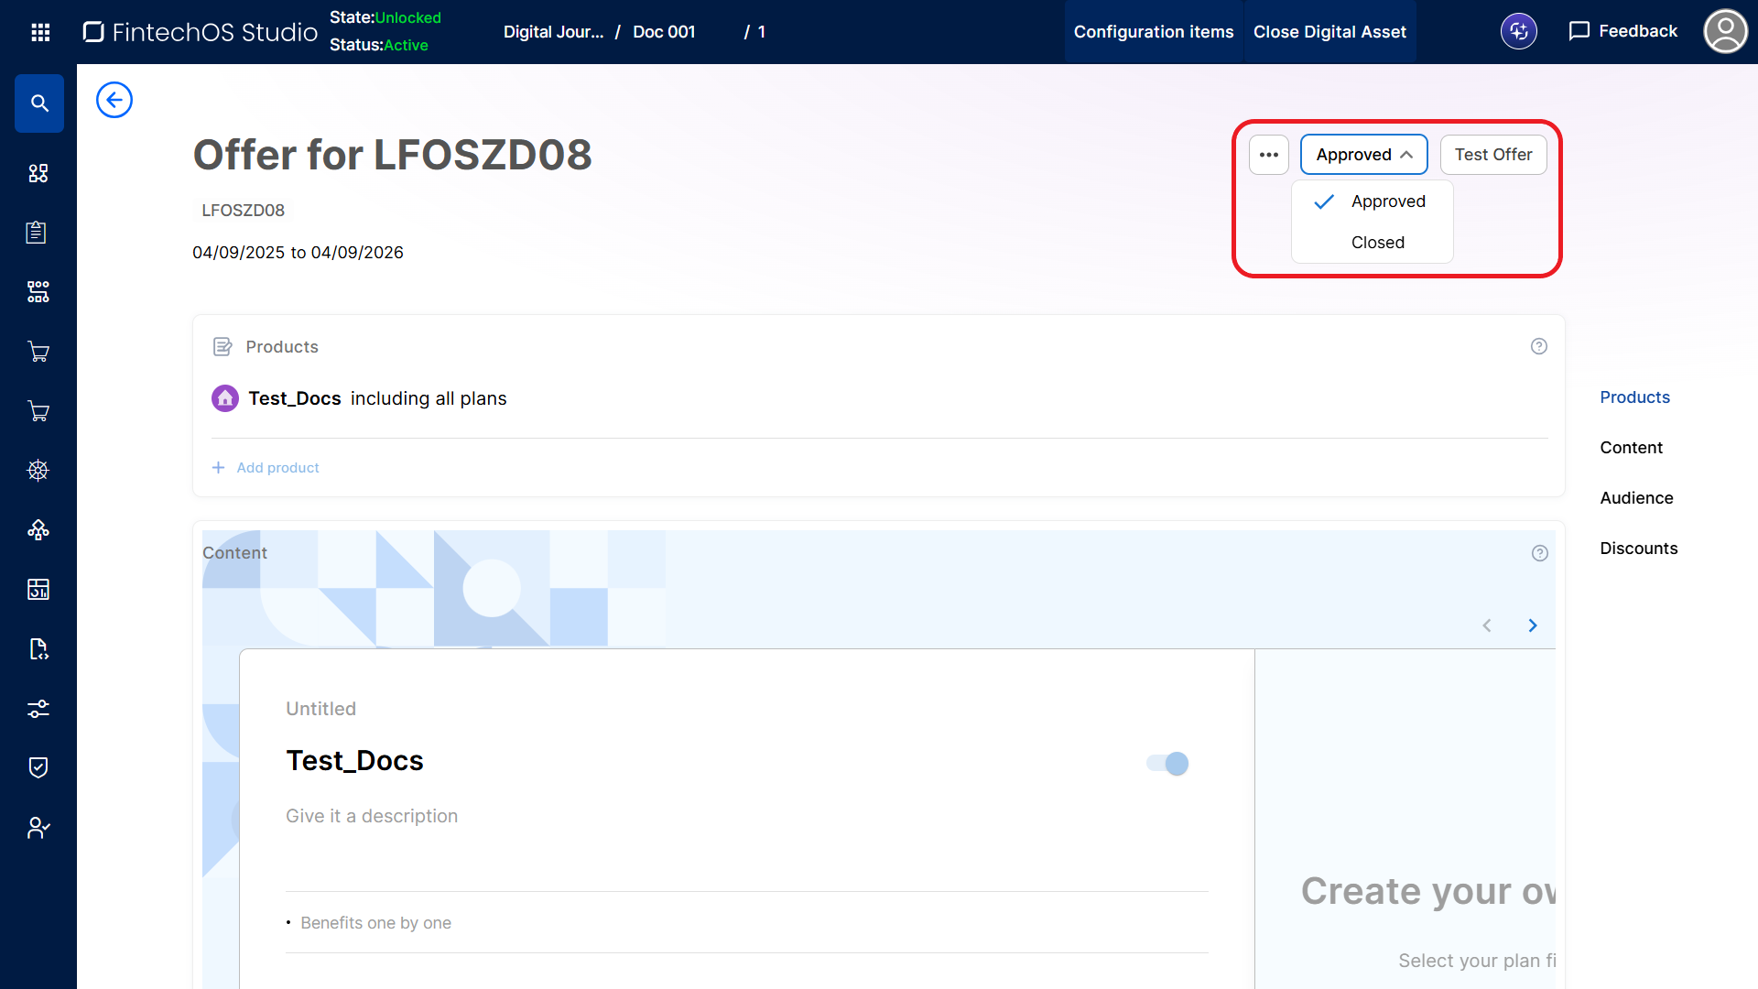Click the sidebar search icon
The width and height of the screenshot is (1758, 989).
pyautogui.click(x=39, y=103)
